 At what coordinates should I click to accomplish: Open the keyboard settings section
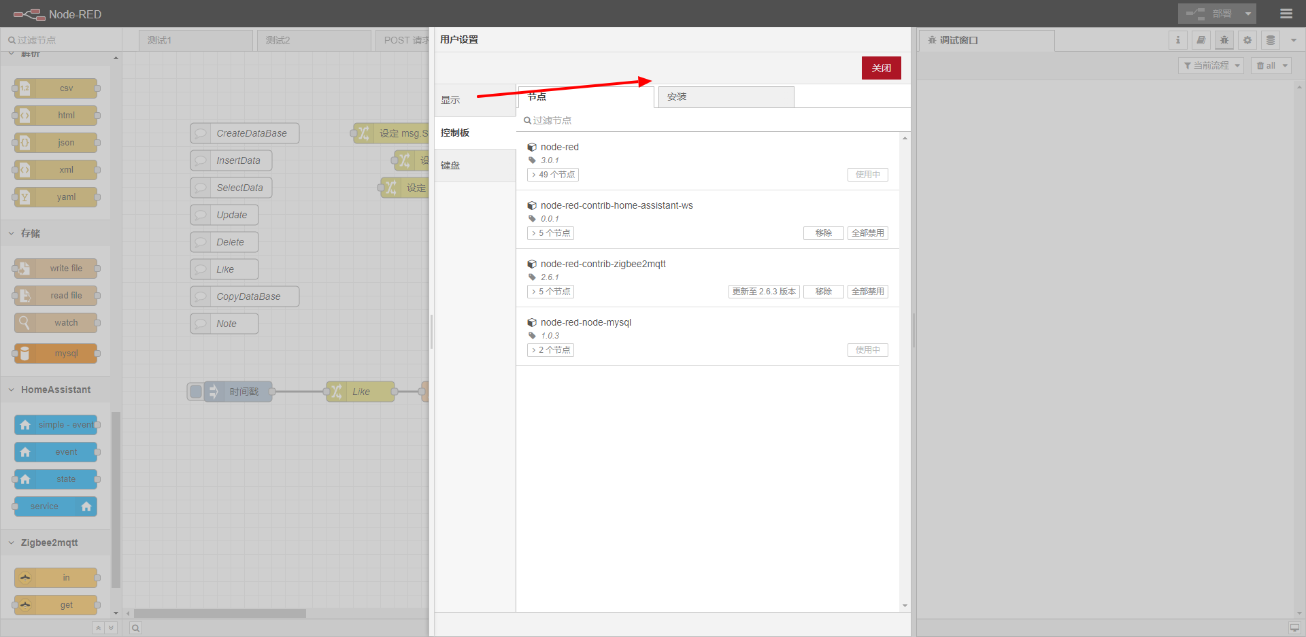(x=475, y=165)
